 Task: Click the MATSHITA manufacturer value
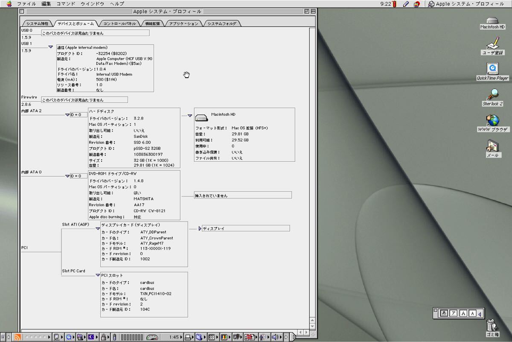[143, 199]
